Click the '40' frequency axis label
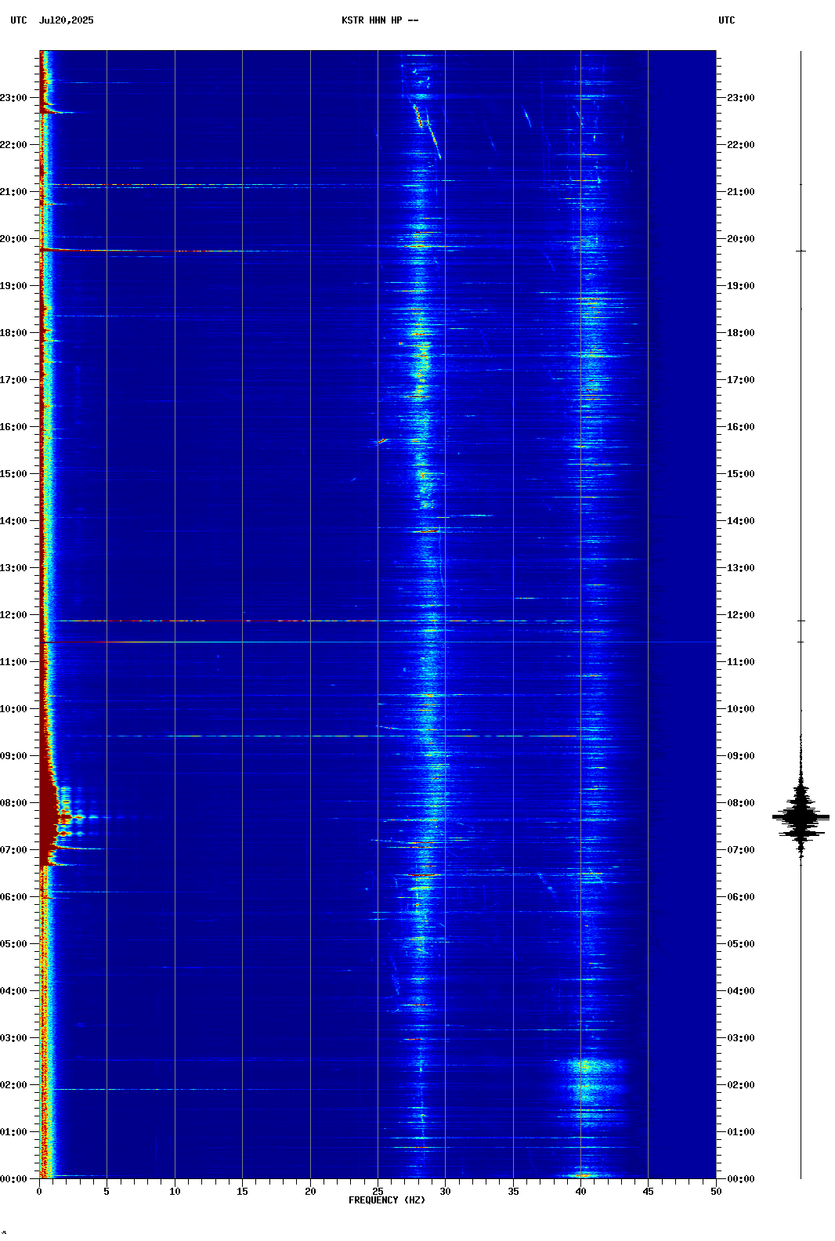 point(580,1192)
